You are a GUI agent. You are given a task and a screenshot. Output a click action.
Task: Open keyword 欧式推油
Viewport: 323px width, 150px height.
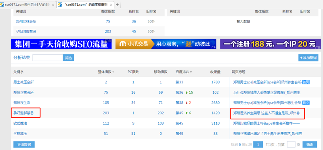20,123
